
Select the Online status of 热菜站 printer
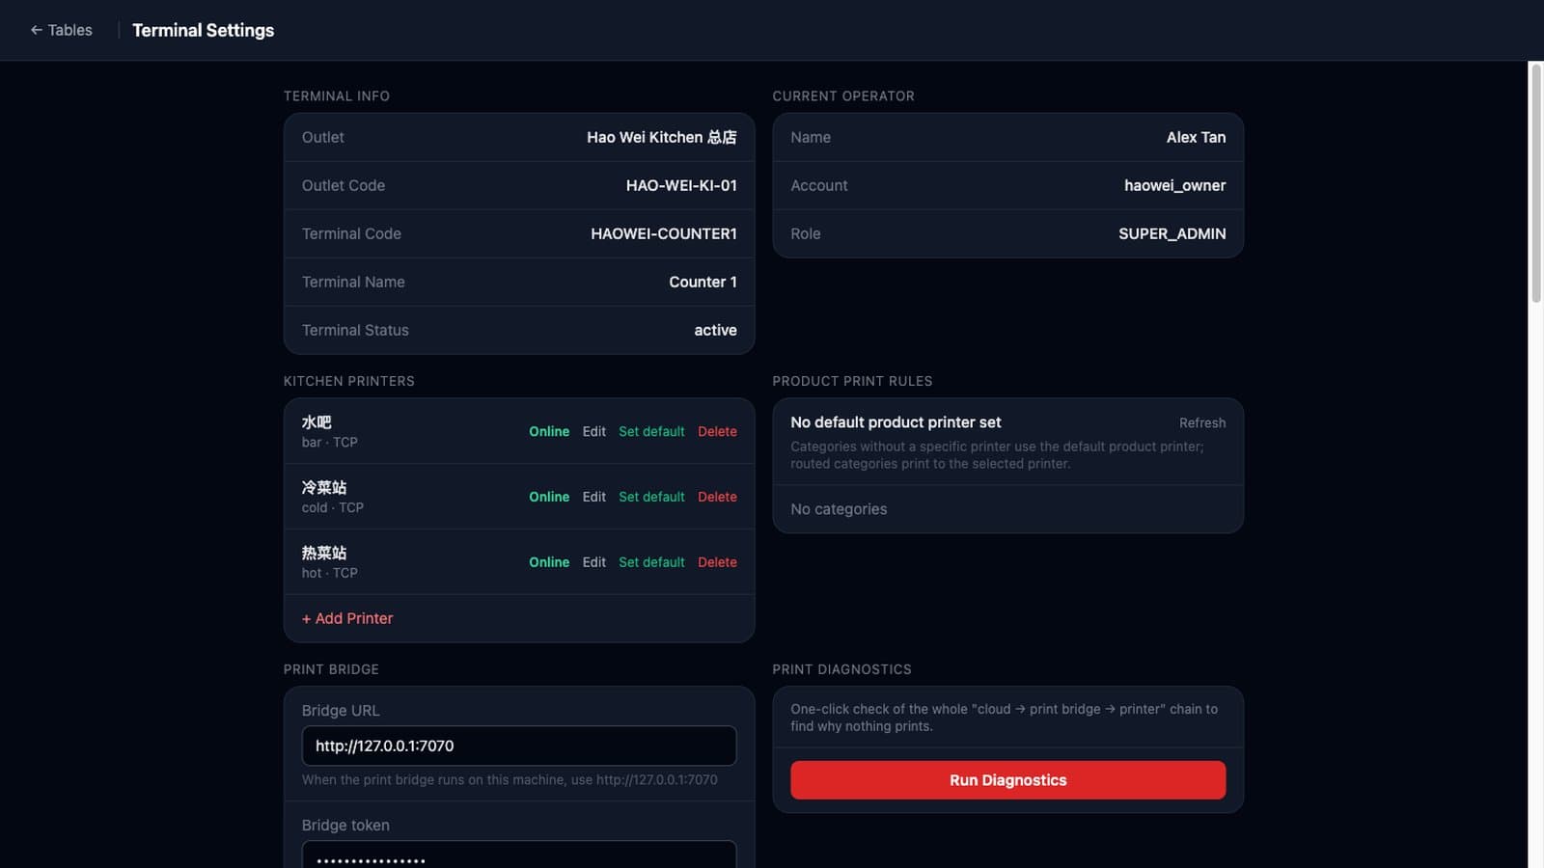tap(549, 562)
